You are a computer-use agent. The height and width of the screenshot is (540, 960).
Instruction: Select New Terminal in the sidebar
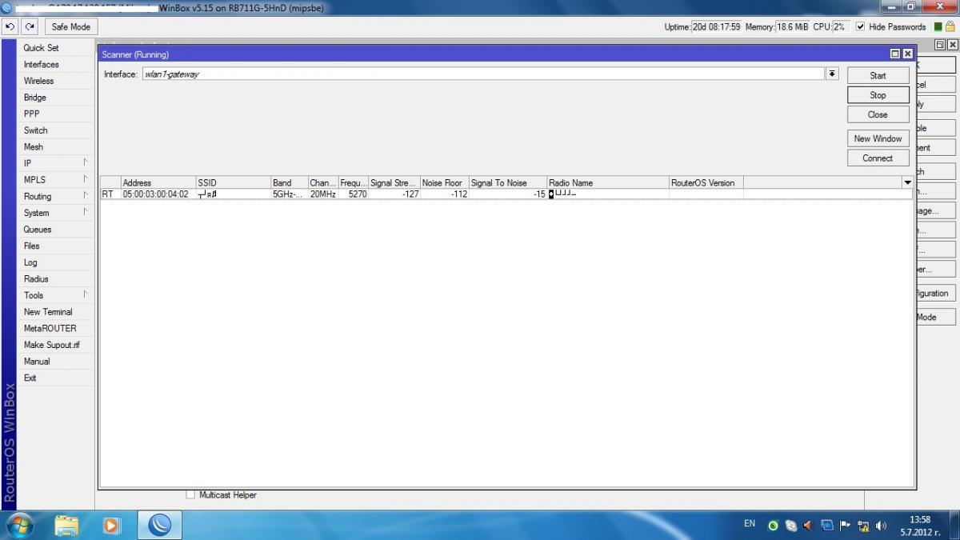point(48,312)
